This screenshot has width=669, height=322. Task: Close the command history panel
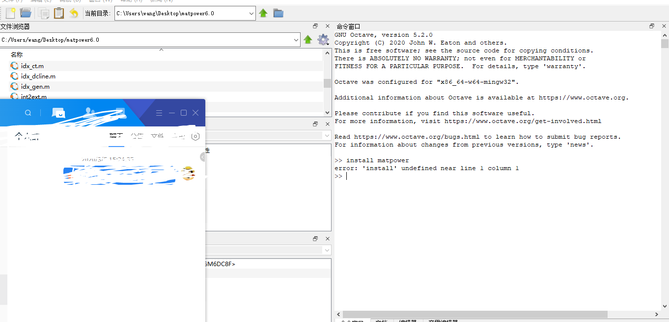(328, 239)
